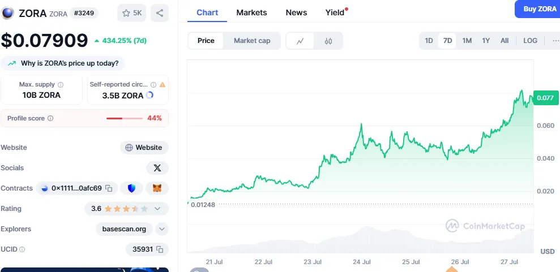Expand the Explorers list chevron
Image resolution: width=560 pixels, height=272 pixels.
click(x=162, y=229)
